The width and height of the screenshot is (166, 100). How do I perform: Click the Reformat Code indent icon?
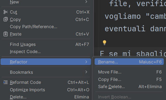[x=6, y=82]
